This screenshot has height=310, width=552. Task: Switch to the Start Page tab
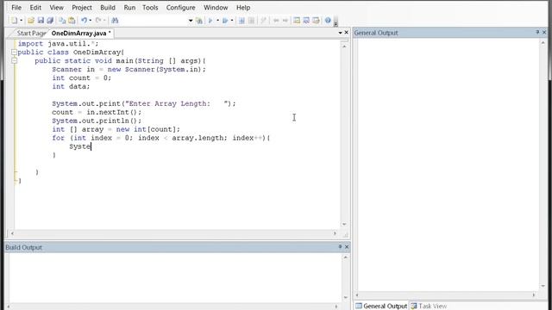31,33
